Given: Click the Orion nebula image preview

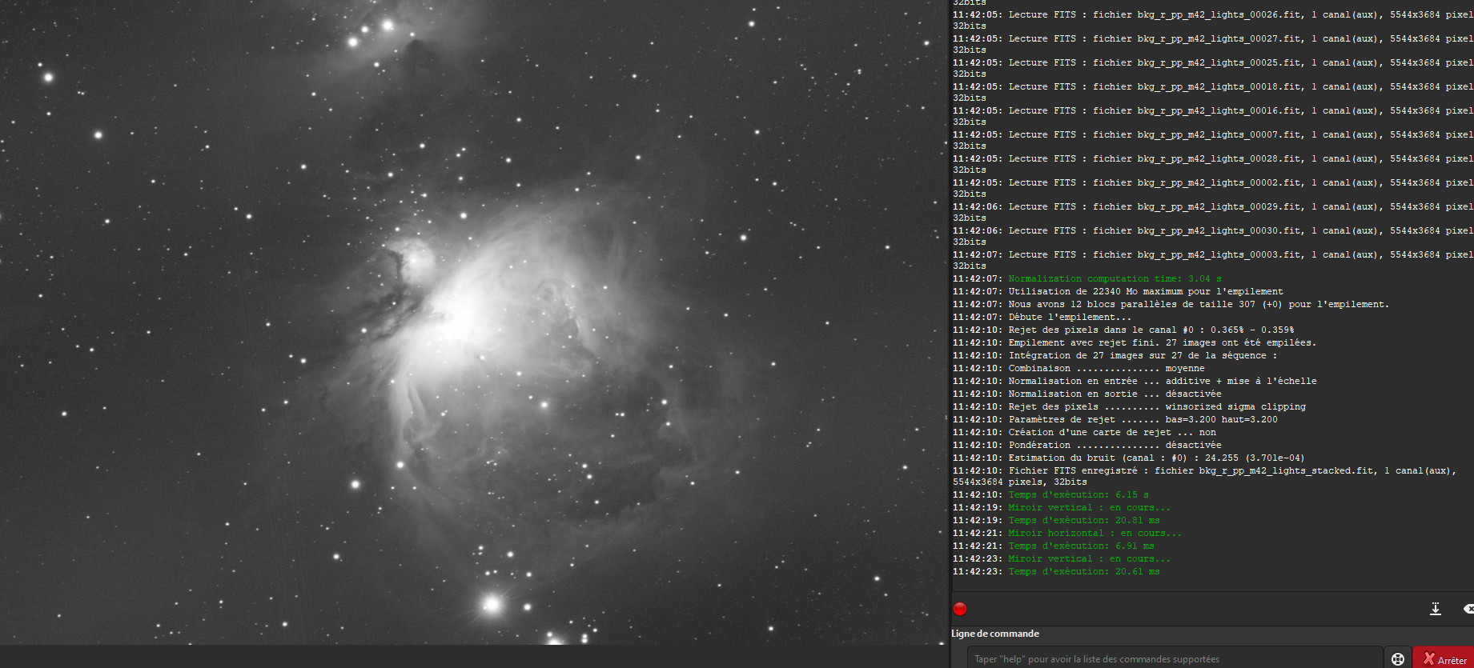Looking at the screenshot, I should 473,322.
